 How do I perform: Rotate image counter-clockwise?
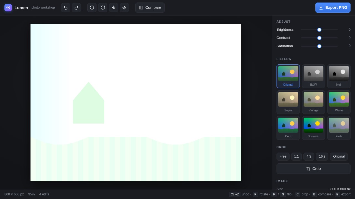tap(92, 7)
